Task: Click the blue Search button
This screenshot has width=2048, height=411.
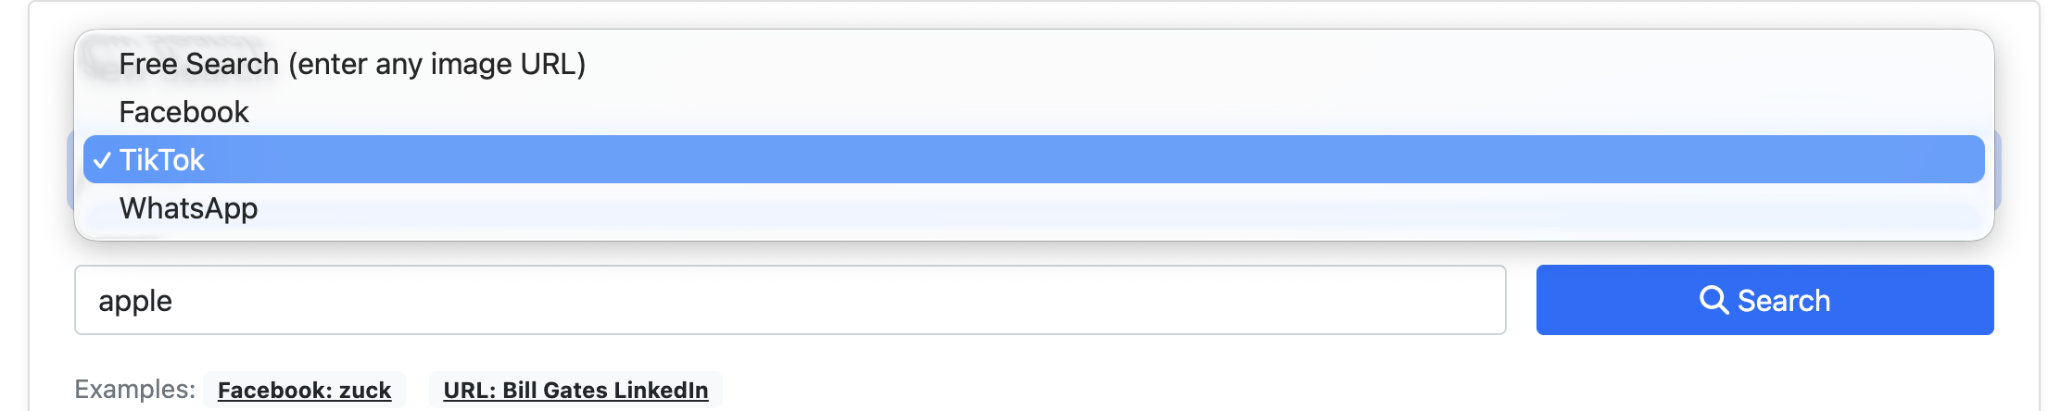Action: tap(1764, 300)
